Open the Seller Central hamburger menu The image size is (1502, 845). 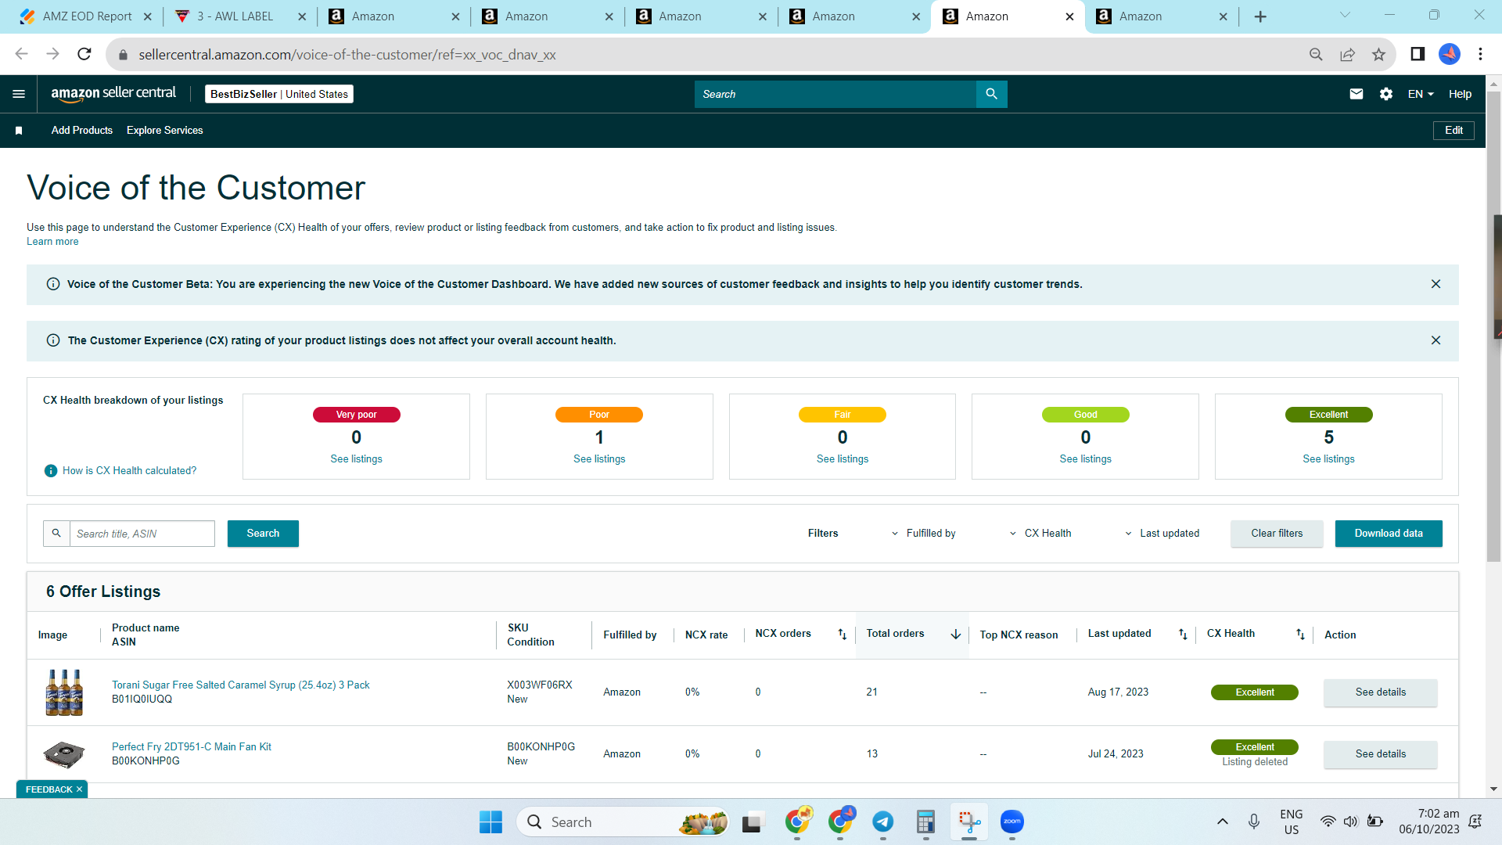tap(19, 94)
